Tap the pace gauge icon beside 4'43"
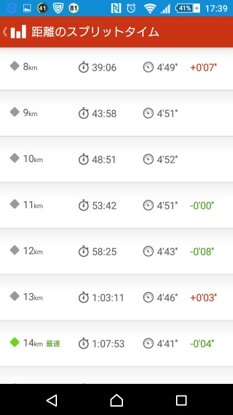The width and height of the screenshot is (233, 415). (148, 251)
